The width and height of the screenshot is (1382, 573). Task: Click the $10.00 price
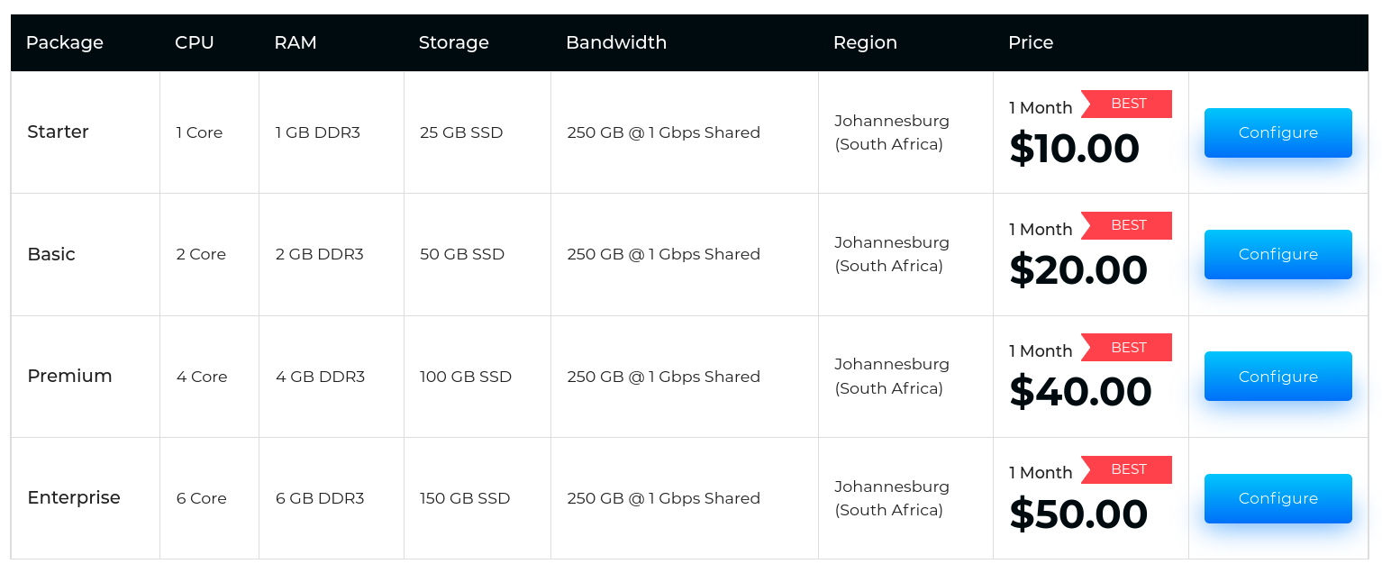click(x=1074, y=149)
